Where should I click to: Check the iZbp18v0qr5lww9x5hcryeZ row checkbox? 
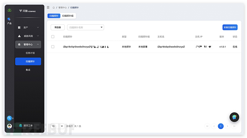[53, 47]
